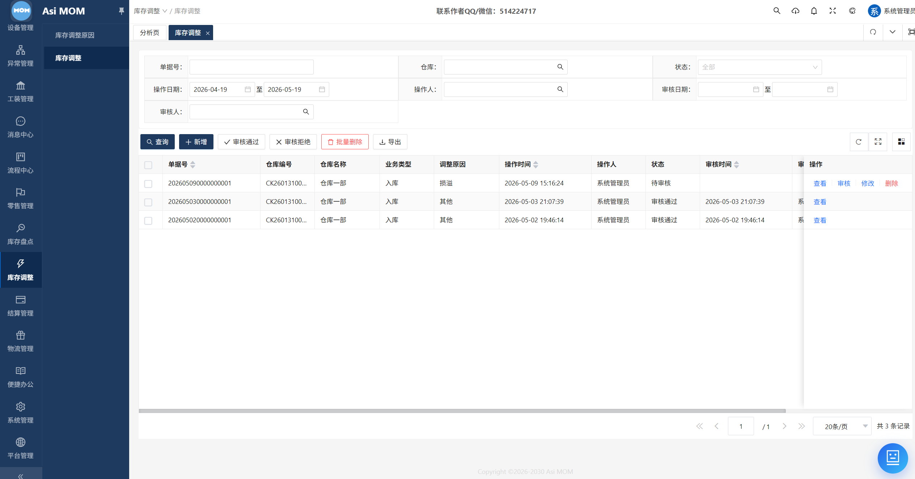Open 结算管理 in the sidebar
This screenshot has height=479, width=915.
pyautogui.click(x=21, y=306)
